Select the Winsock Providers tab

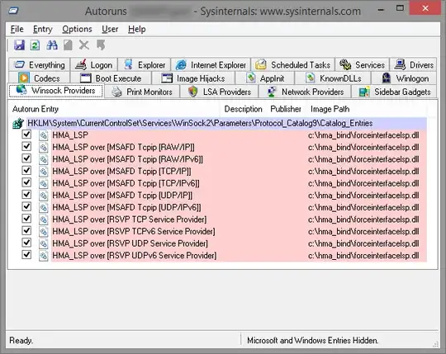[x=56, y=91]
